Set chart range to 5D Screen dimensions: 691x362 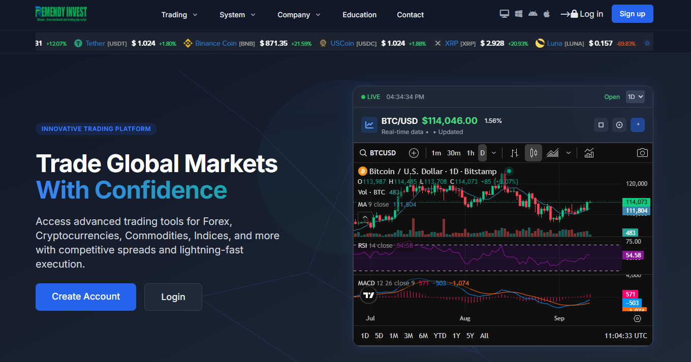379,336
